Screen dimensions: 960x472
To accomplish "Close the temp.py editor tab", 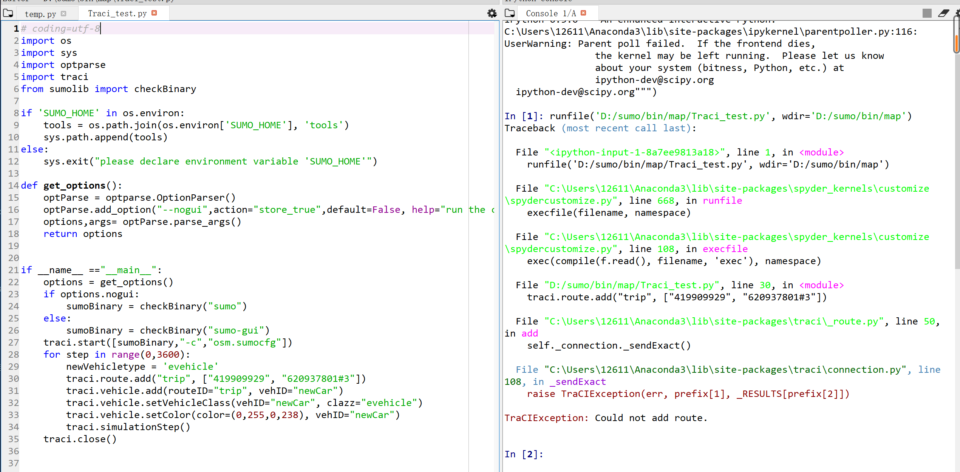I will point(64,13).
